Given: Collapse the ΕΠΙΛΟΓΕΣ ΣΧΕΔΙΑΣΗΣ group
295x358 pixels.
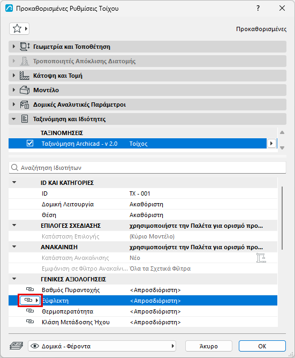Looking at the screenshot, I should (14, 225).
